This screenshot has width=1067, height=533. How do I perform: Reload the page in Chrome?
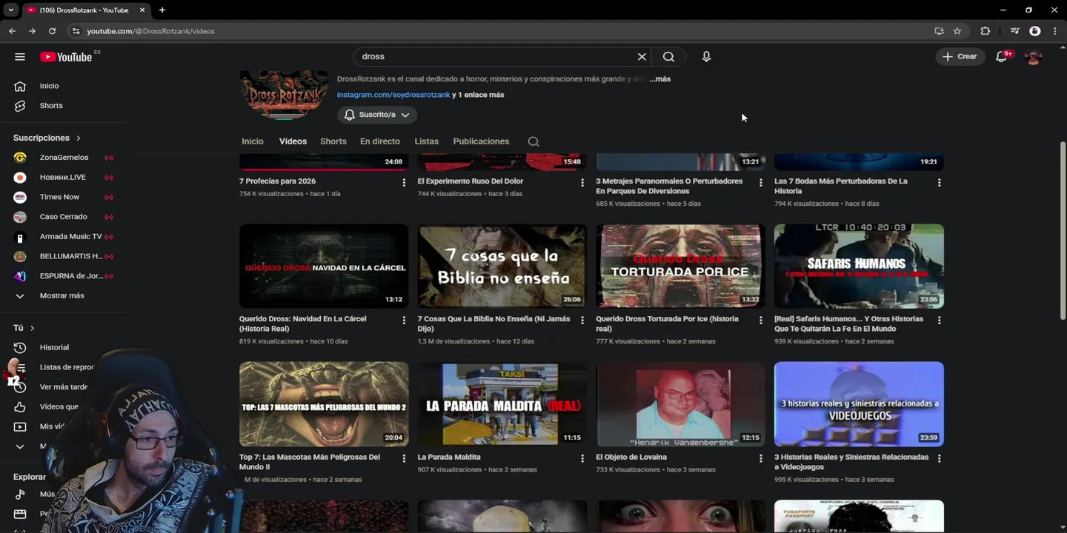[52, 31]
